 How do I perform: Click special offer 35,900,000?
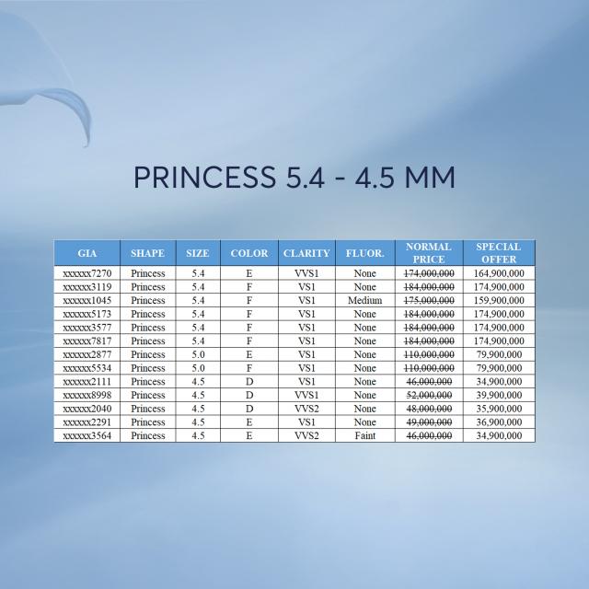499,409
